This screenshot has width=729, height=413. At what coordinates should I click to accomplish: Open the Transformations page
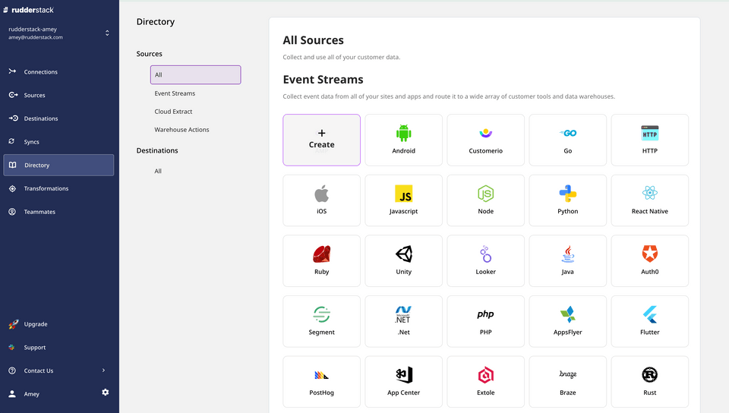click(46, 188)
